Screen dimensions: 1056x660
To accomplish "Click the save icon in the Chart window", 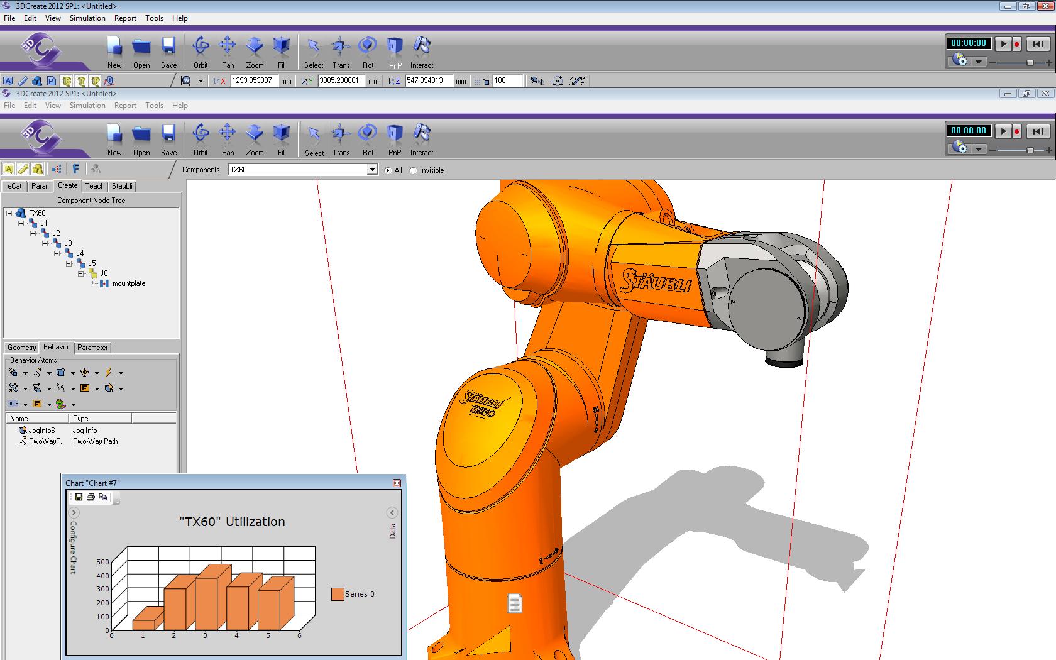I will [x=79, y=497].
